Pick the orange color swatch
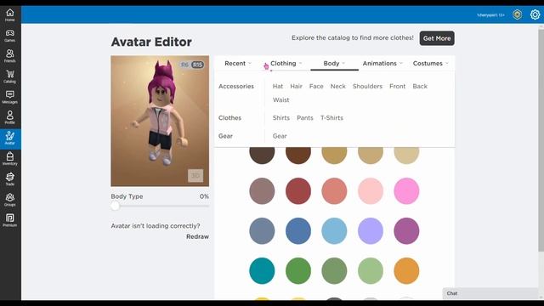 406,271
